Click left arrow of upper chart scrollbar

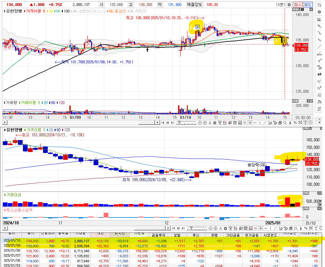click(4, 123)
